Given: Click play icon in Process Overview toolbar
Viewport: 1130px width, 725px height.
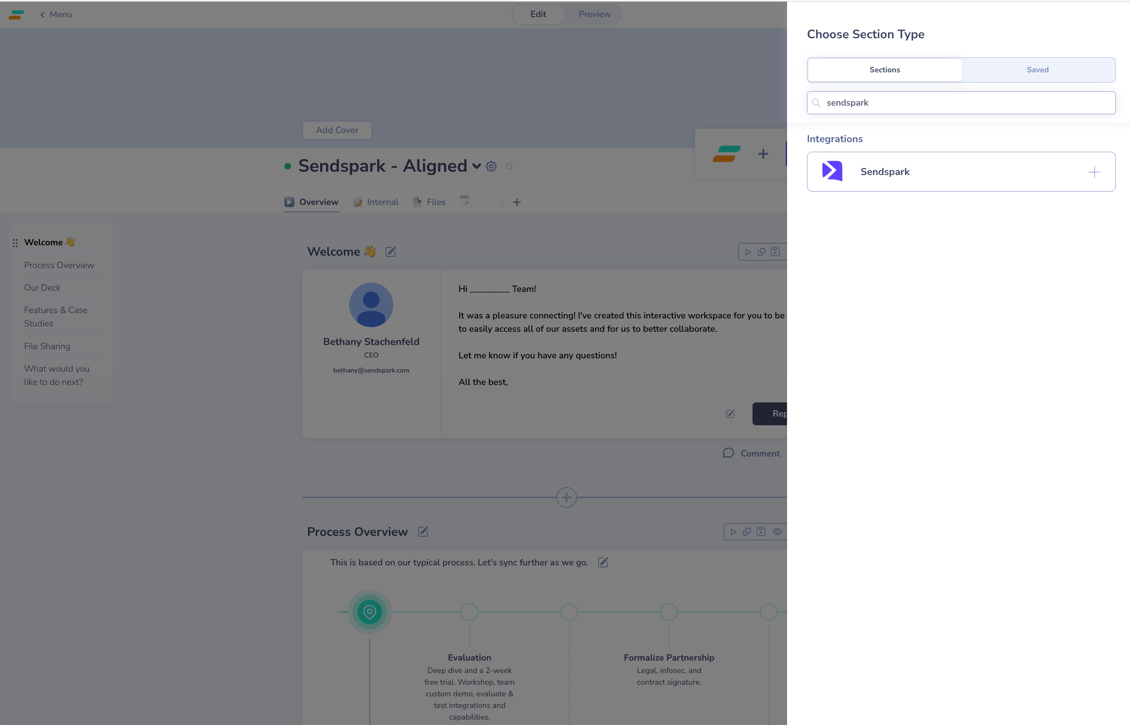Looking at the screenshot, I should click(x=733, y=532).
